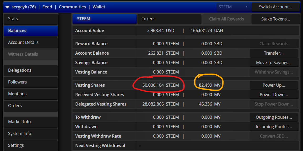Click the Account Value label
The width and height of the screenshot is (303, 151).
[90, 30]
